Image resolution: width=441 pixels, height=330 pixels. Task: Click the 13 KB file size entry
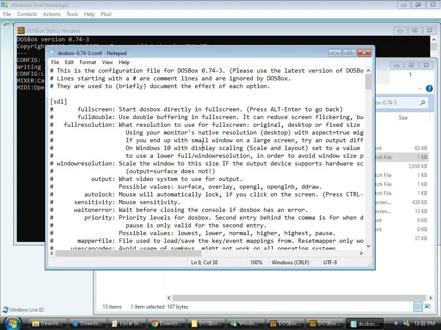click(x=421, y=211)
